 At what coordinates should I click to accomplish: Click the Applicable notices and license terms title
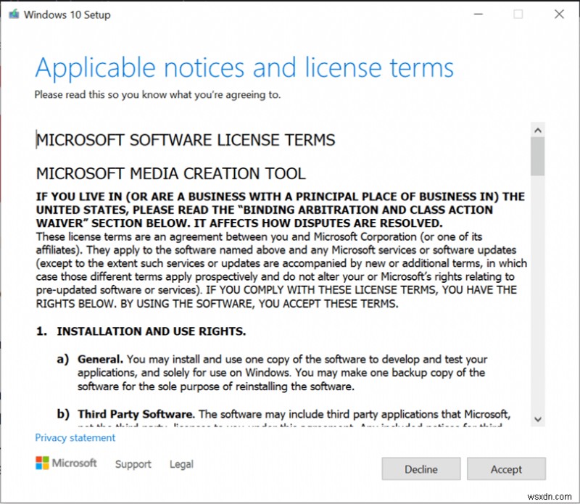pos(245,67)
